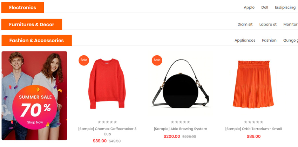The width and height of the screenshot is (298, 147).
Task: Open the Electronics category tab
Action: click(23, 7)
